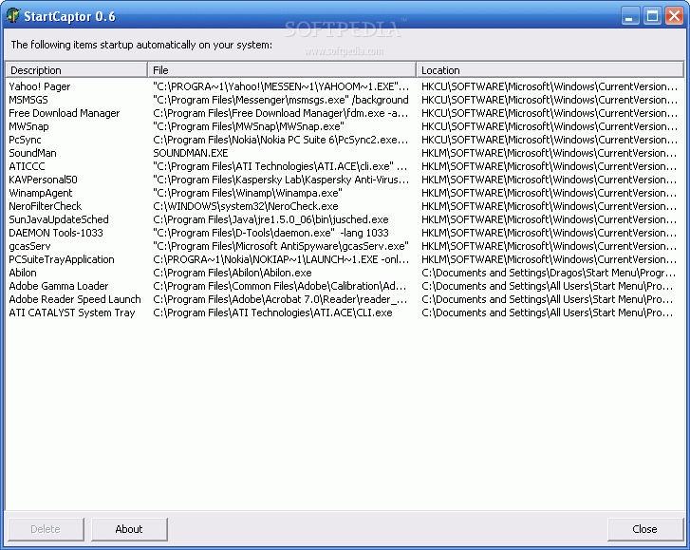
Task: Close window with the red X button
Action: coord(674,16)
